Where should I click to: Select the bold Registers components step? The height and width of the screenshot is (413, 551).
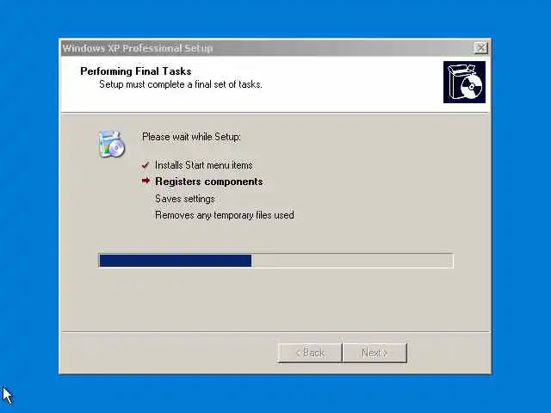pyautogui.click(x=209, y=182)
